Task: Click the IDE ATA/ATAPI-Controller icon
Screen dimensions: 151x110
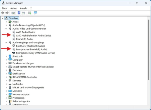Action: 10,77
